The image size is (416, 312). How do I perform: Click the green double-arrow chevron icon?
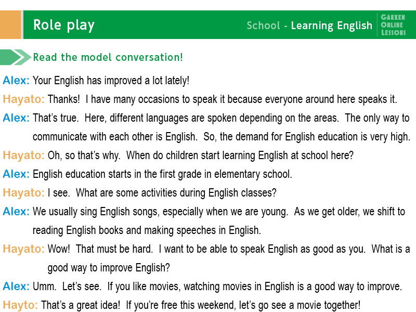pyautogui.click(x=16, y=57)
